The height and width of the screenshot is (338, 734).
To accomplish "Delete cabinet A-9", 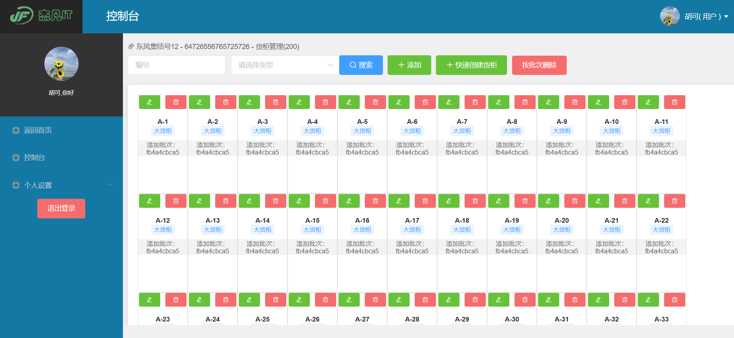I will pyautogui.click(x=575, y=102).
